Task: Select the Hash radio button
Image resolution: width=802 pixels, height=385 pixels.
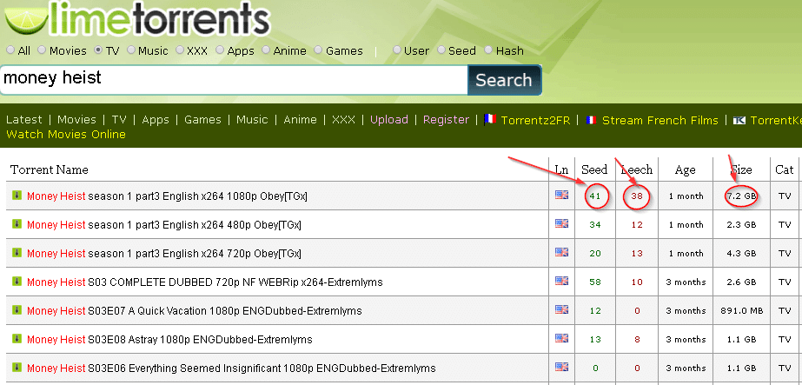Action: coord(488,50)
